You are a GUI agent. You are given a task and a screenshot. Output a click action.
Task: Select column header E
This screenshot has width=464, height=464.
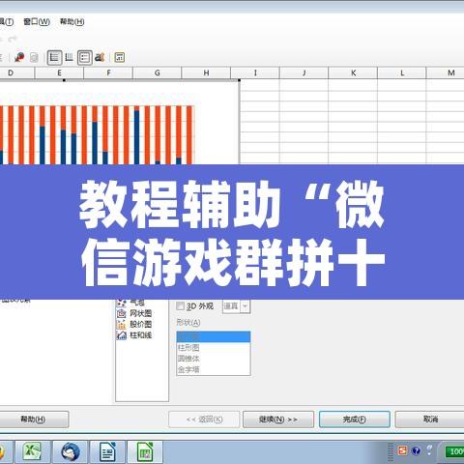(59, 72)
